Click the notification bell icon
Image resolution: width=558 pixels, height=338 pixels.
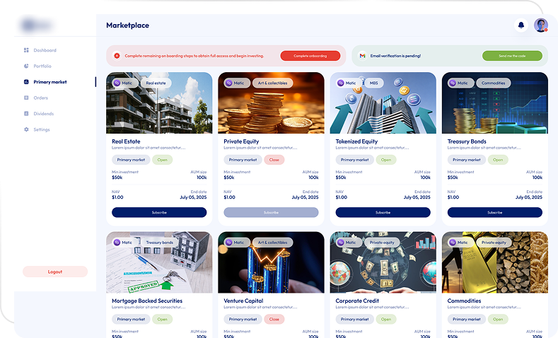521,25
